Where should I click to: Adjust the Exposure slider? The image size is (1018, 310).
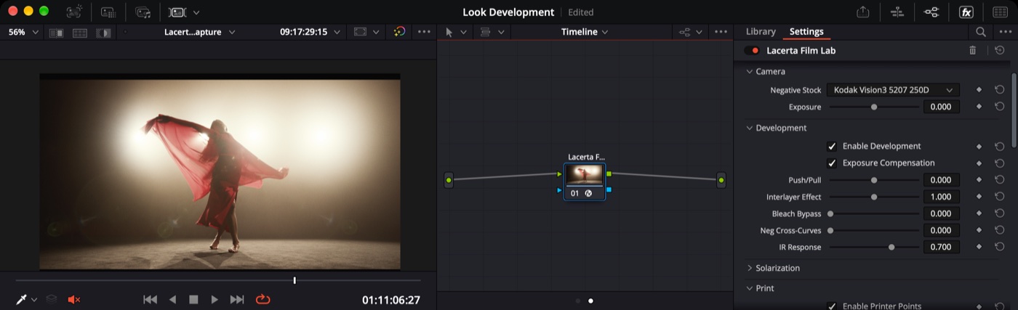point(874,107)
